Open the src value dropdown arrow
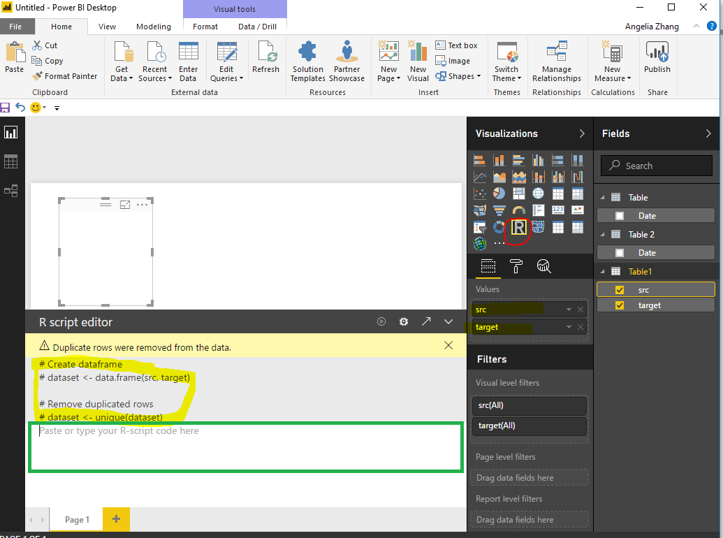The image size is (723, 538). pos(569,310)
